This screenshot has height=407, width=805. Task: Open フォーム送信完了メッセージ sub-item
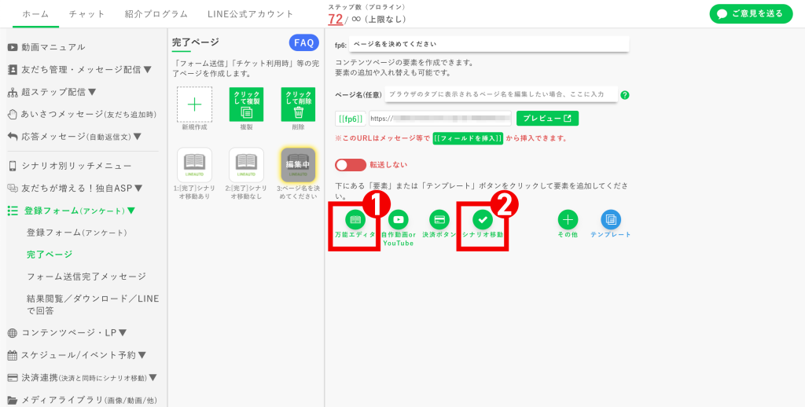point(86,277)
